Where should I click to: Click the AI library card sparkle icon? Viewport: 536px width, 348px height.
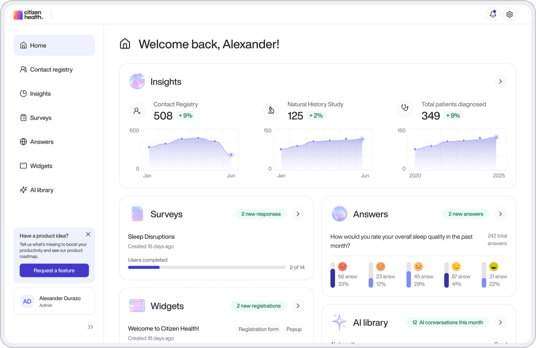click(339, 322)
